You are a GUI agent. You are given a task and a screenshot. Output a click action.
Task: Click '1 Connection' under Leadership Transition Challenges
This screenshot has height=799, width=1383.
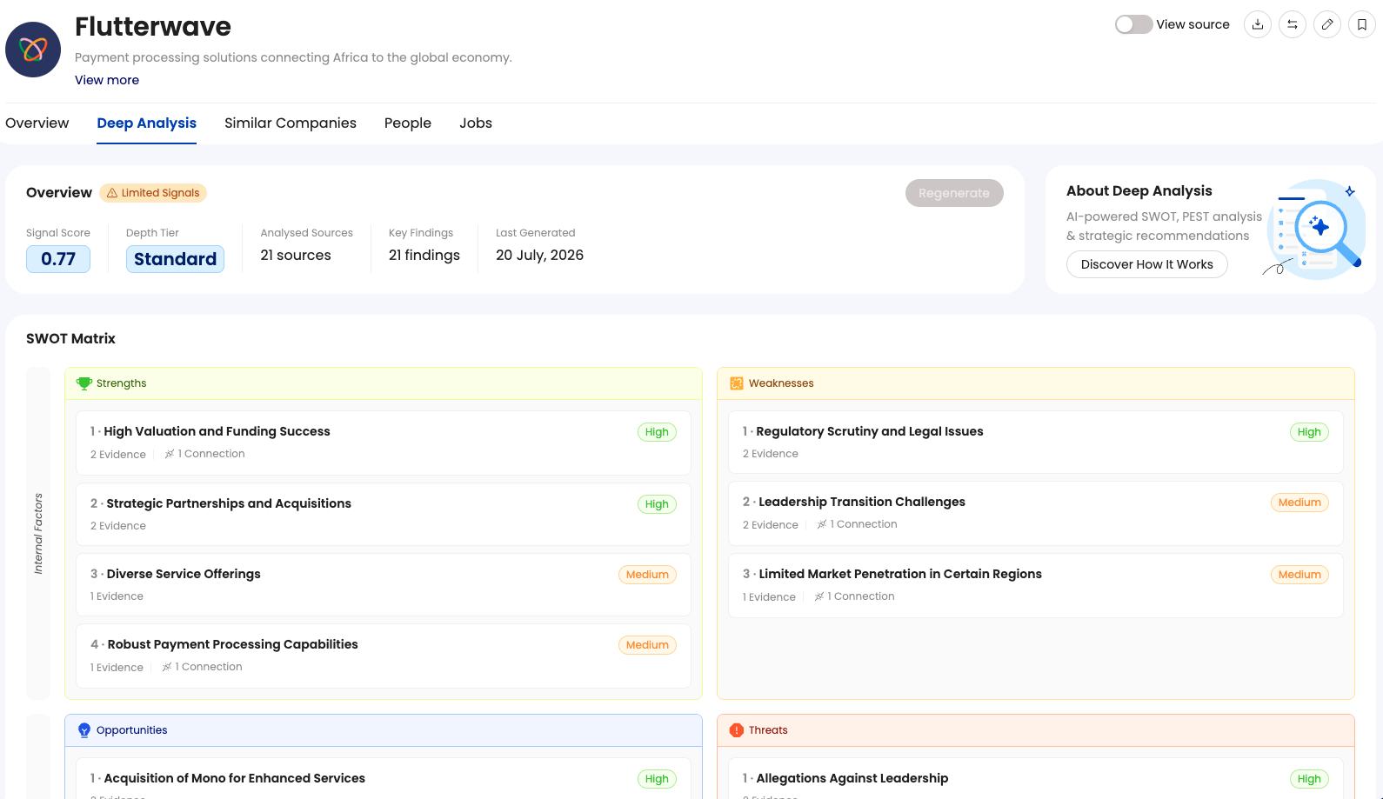point(864,524)
